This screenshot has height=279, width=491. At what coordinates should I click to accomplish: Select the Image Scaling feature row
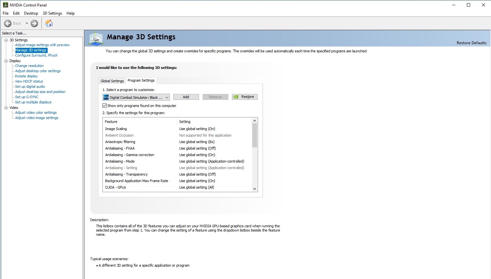pos(177,129)
